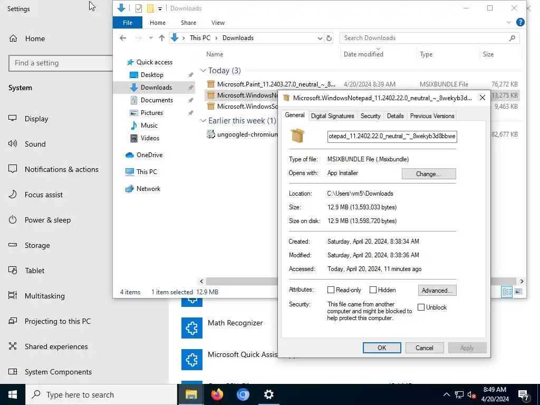Open the Security tab in Properties
540x405 pixels.
pyautogui.click(x=370, y=116)
